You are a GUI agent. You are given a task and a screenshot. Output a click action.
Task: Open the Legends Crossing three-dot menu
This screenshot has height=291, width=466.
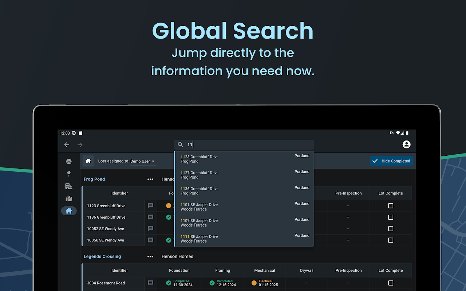click(150, 256)
